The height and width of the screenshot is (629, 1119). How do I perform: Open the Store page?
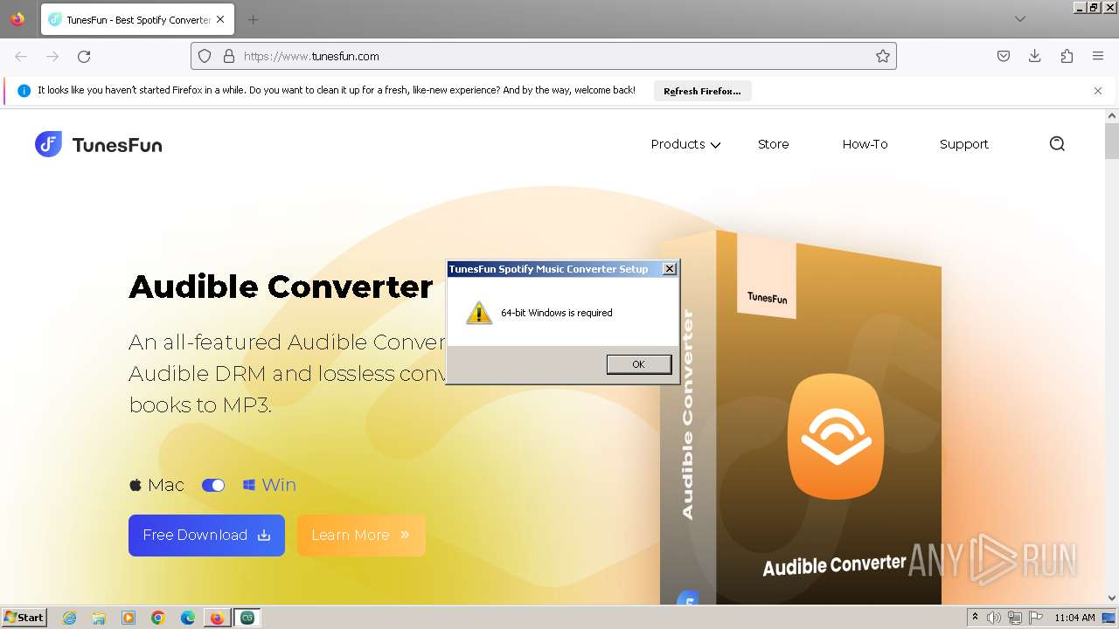pos(773,144)
